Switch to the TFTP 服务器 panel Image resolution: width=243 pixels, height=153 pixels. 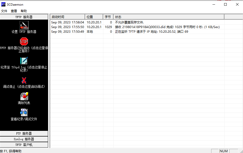coord(24,17)
